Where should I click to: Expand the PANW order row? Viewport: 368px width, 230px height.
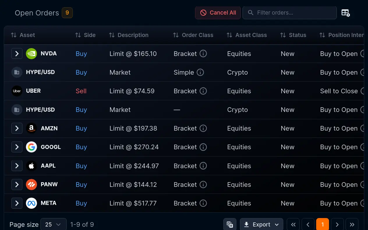(x=17, y=185)
